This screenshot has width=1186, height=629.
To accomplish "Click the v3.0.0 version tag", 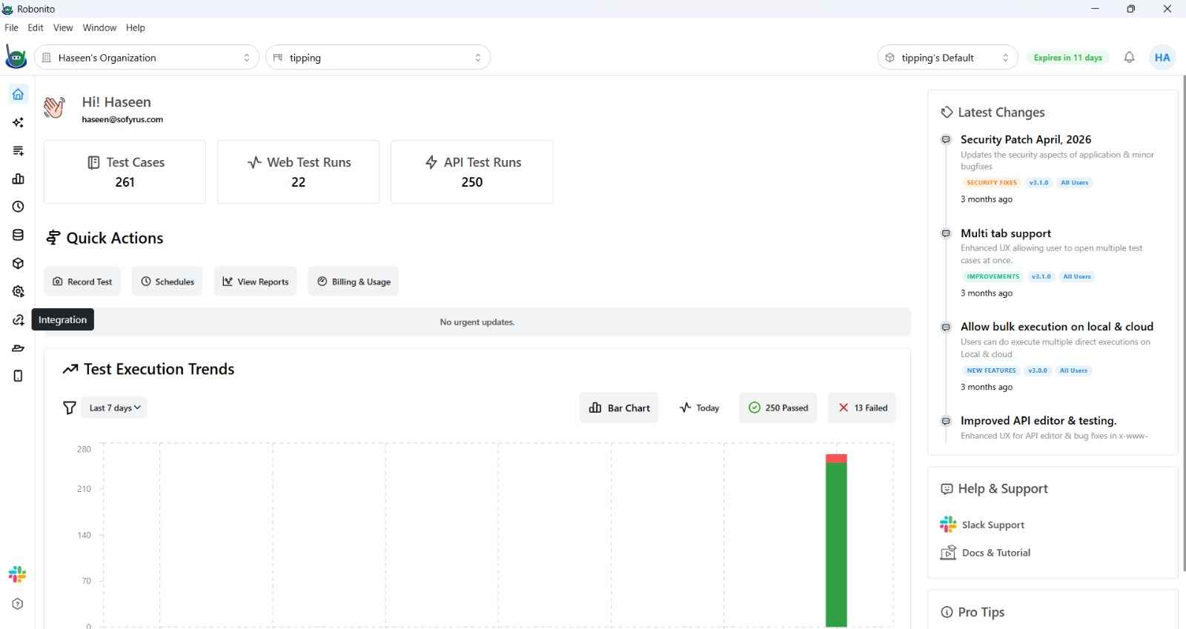I will 1038,370.
